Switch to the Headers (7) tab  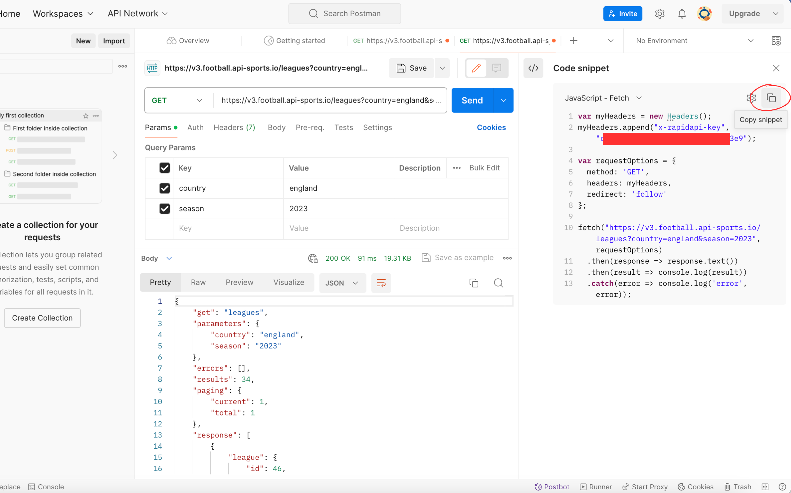[x=234, y=127]
